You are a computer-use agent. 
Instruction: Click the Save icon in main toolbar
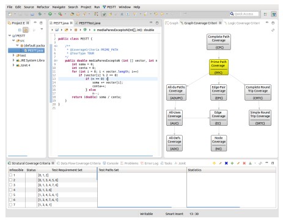click(32, 14)
